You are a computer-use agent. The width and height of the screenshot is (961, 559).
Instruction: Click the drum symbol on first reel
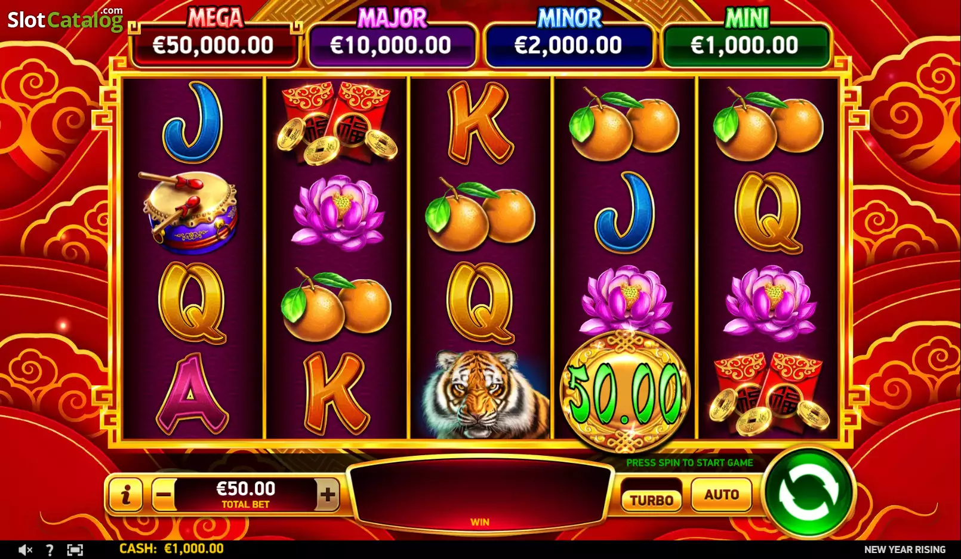click(x=190, y=212)
